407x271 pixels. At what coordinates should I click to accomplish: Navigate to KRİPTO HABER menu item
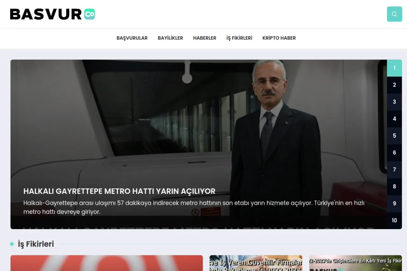[279, 38]
